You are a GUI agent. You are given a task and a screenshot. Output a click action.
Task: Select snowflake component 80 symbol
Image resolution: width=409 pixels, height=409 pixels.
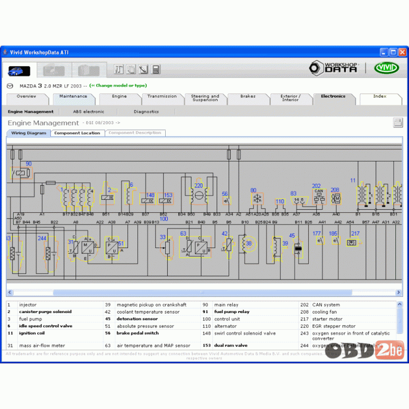pyautogui.click(x=257, y=199)
